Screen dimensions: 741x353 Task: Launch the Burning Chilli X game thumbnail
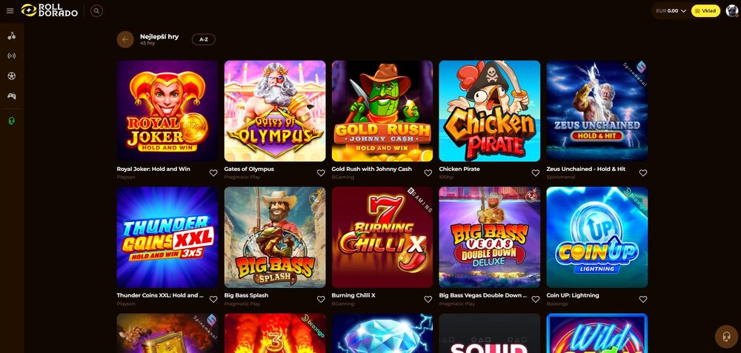click(382, 238)
